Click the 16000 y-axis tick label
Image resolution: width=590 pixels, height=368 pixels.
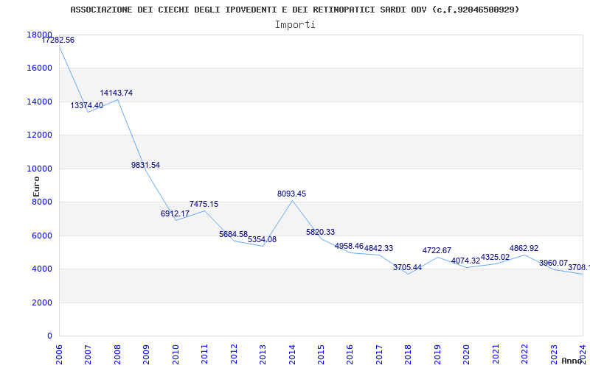(40, 68)
